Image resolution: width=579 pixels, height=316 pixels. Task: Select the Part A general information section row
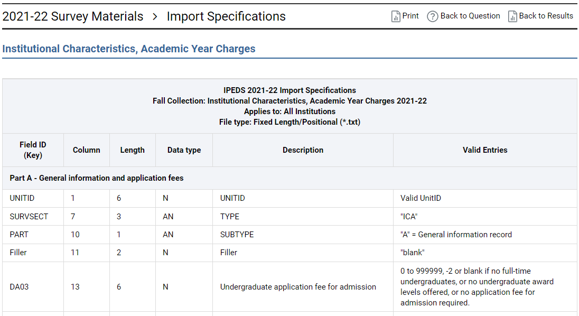pyautogui.click(x=97, y=178)
